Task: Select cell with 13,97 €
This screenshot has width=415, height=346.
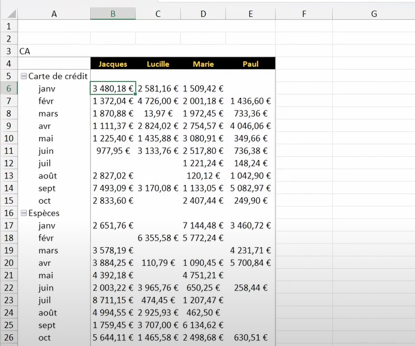Action: 158,114
